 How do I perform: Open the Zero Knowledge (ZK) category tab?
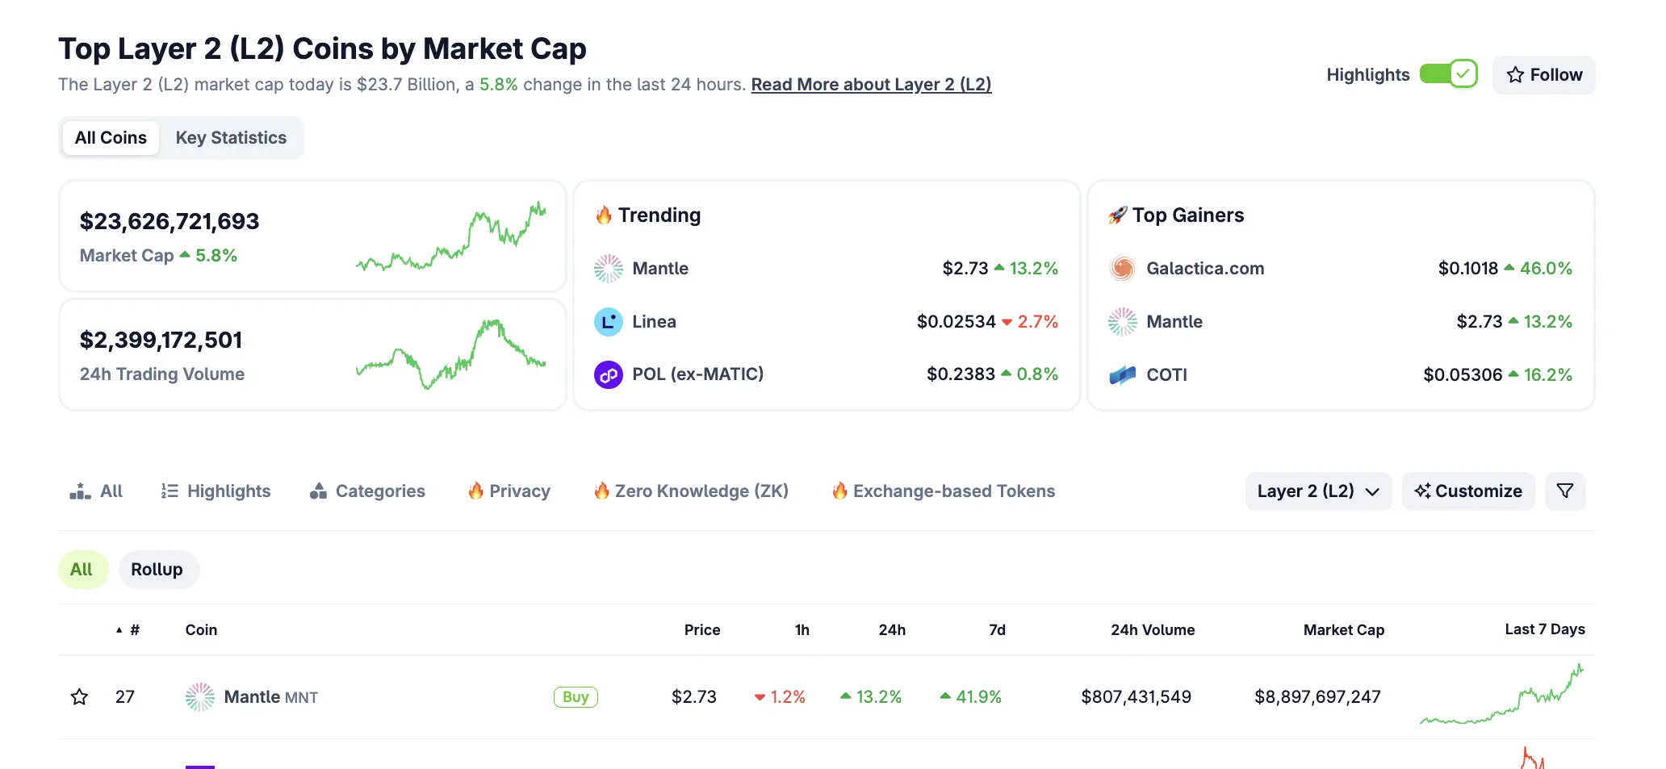[691, 491]
